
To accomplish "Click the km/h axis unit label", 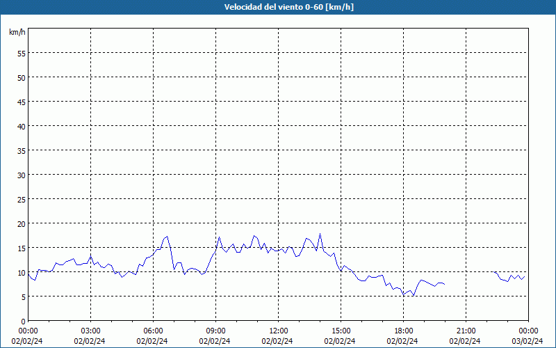I will 17,32.
